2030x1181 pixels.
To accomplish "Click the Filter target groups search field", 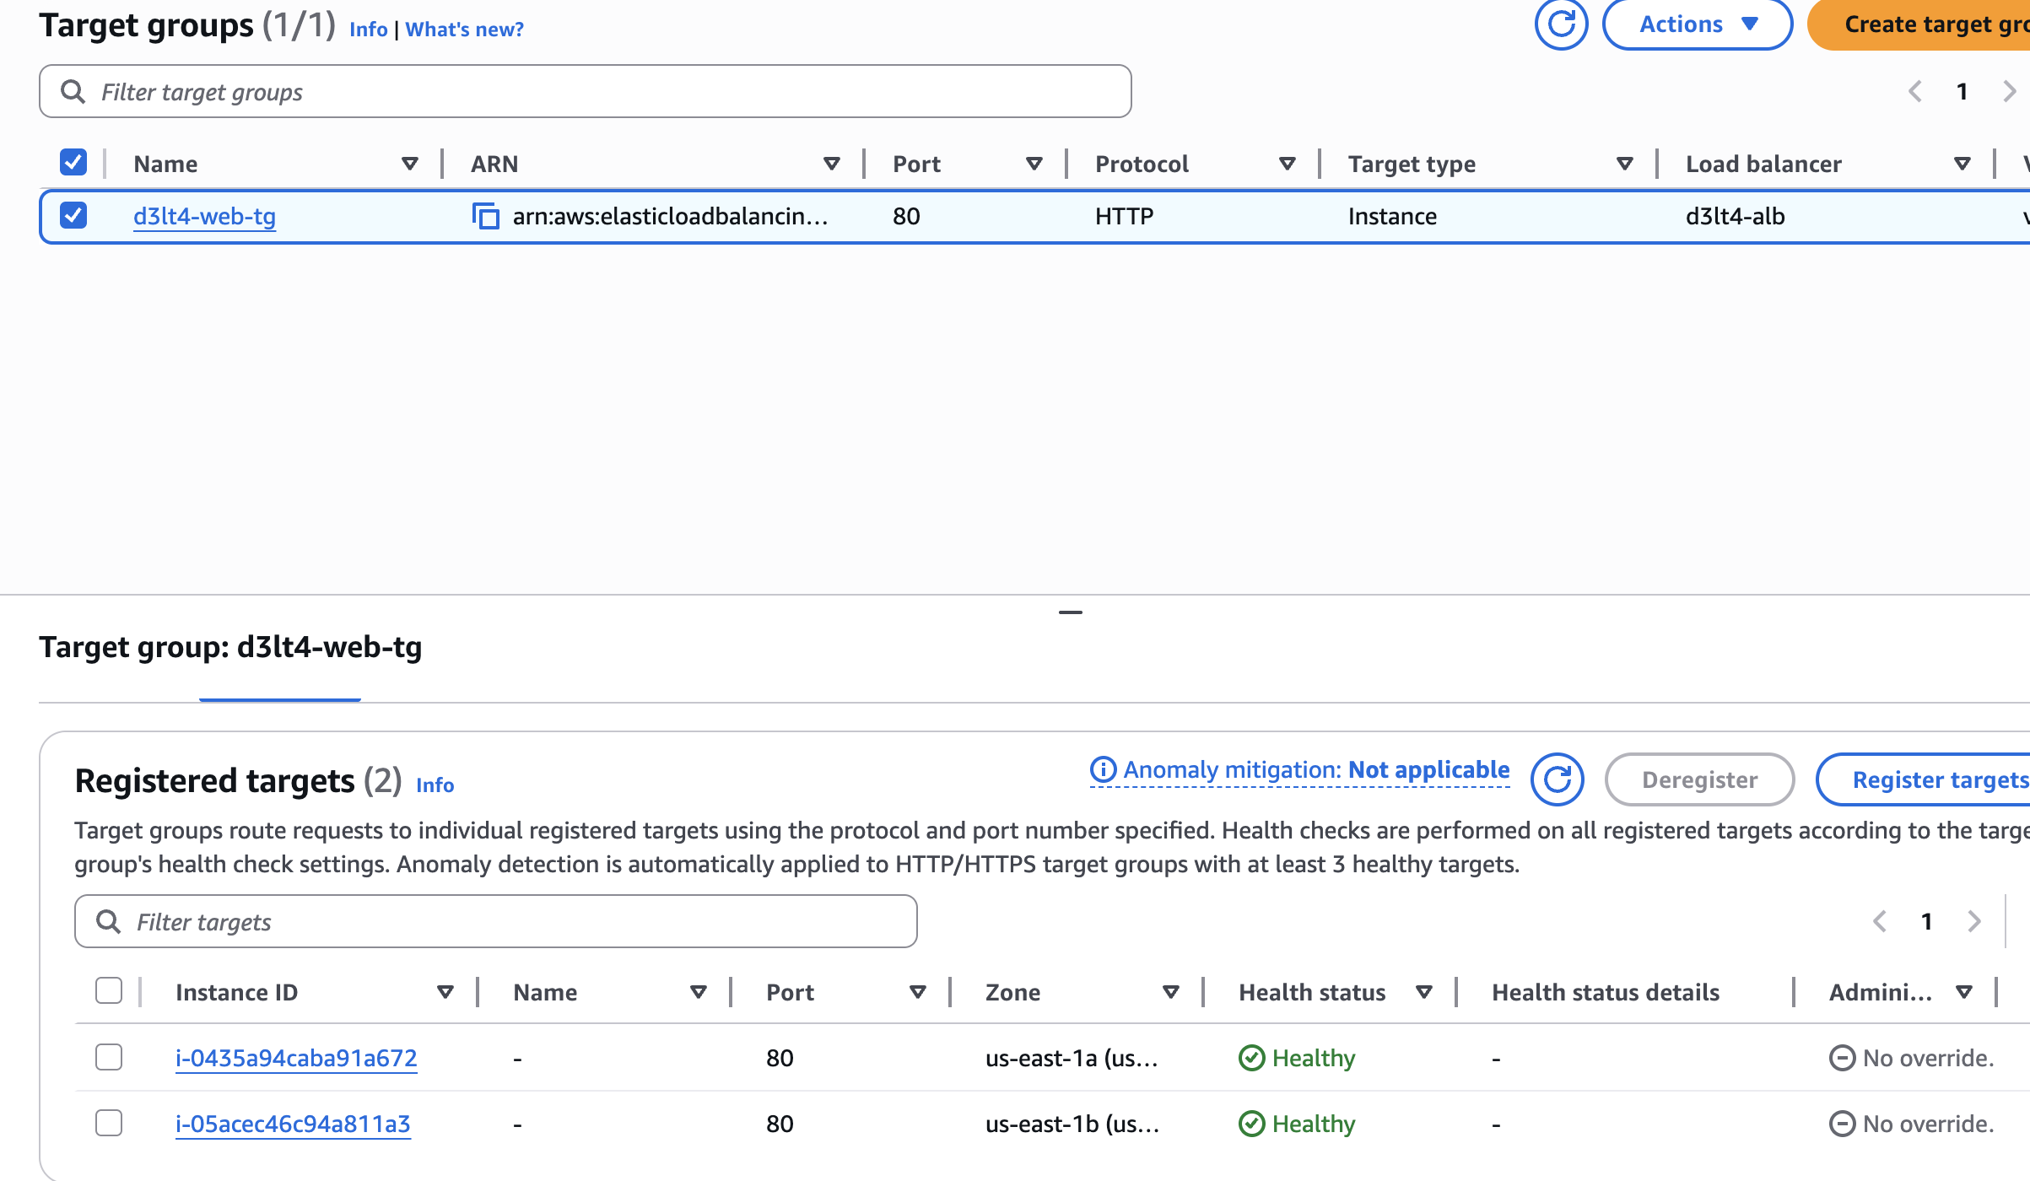I will point(585,91).
